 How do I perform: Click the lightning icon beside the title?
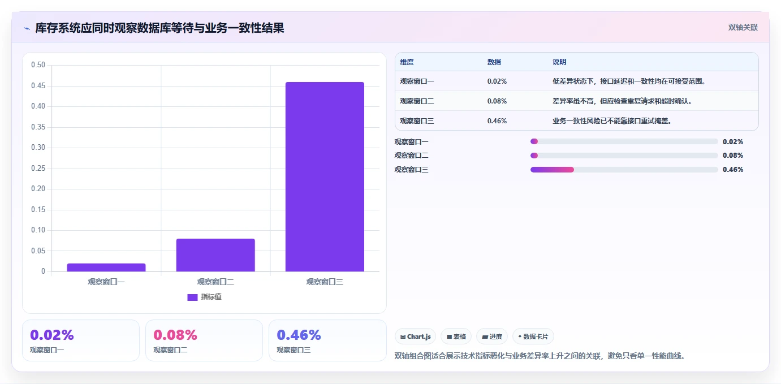[27, 28]
